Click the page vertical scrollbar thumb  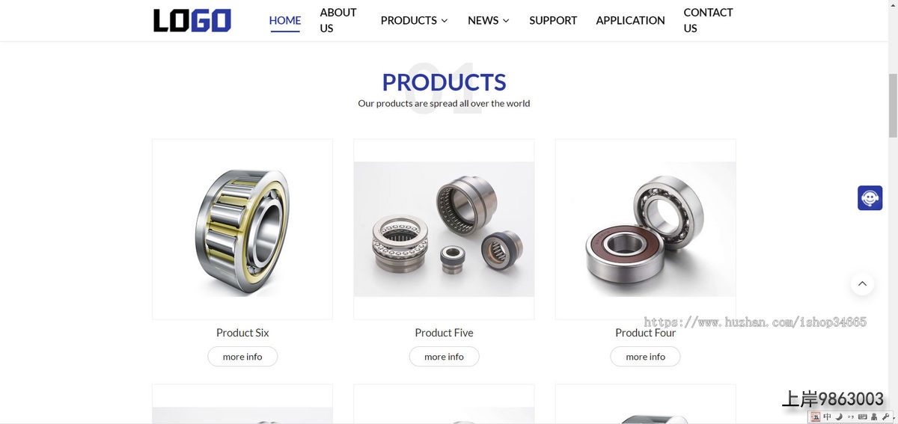[x=893, y=105]
